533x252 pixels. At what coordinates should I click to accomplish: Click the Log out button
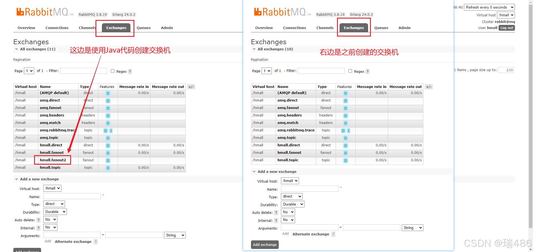(507, 28)
